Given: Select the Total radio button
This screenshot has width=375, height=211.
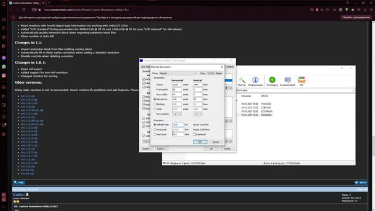Looking at the screenshot, I should pos(155,109).
